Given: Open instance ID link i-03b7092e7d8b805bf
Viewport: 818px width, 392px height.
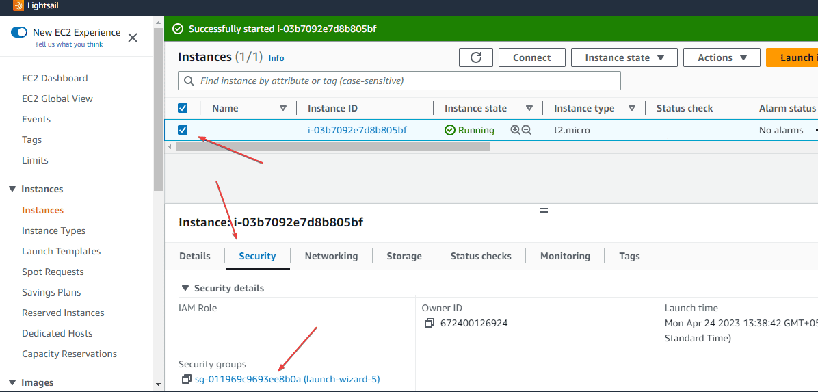Looking at the screenshot, I should point(357,130).
